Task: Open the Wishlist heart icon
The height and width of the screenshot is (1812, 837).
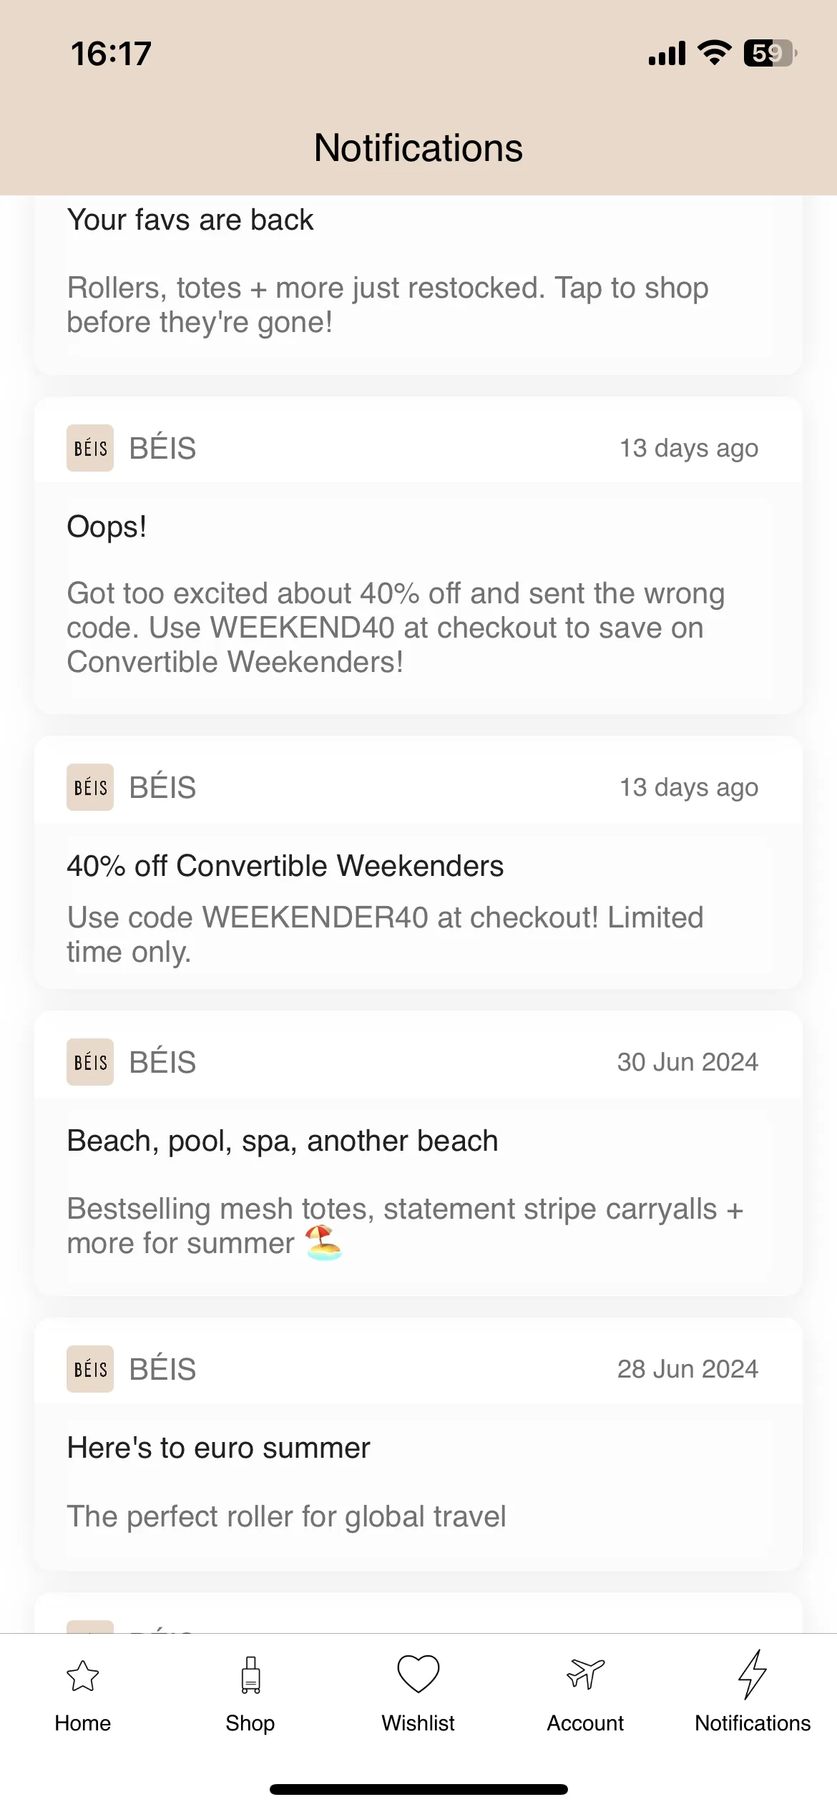Action: 418,1674
